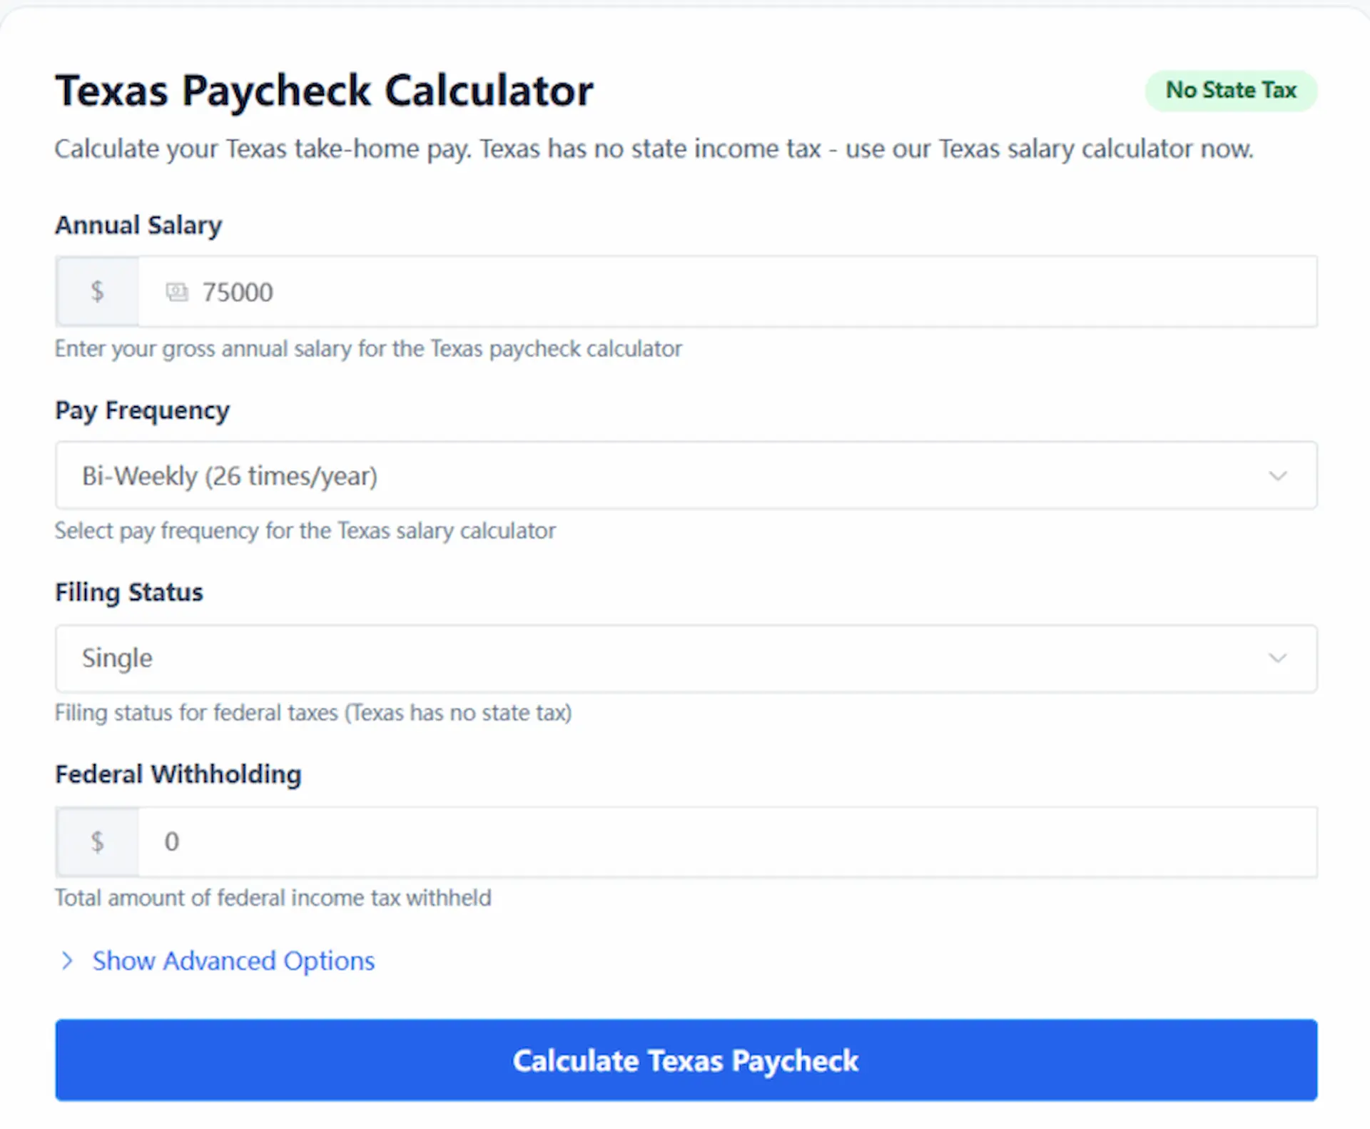Open the Pay Frequency dropdown showing Bi-Weekly
The image size is (1370, 1129).
click(685, 475)
